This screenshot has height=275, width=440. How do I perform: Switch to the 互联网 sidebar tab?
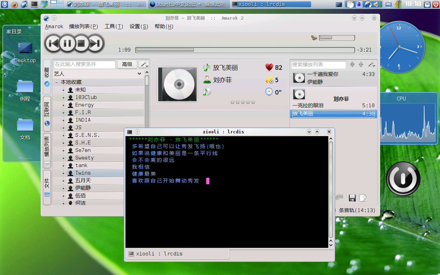point(47,114)
